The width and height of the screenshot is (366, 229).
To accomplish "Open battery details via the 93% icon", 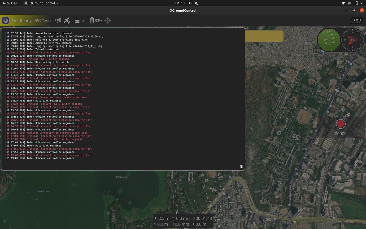I will tap(95, 20).
